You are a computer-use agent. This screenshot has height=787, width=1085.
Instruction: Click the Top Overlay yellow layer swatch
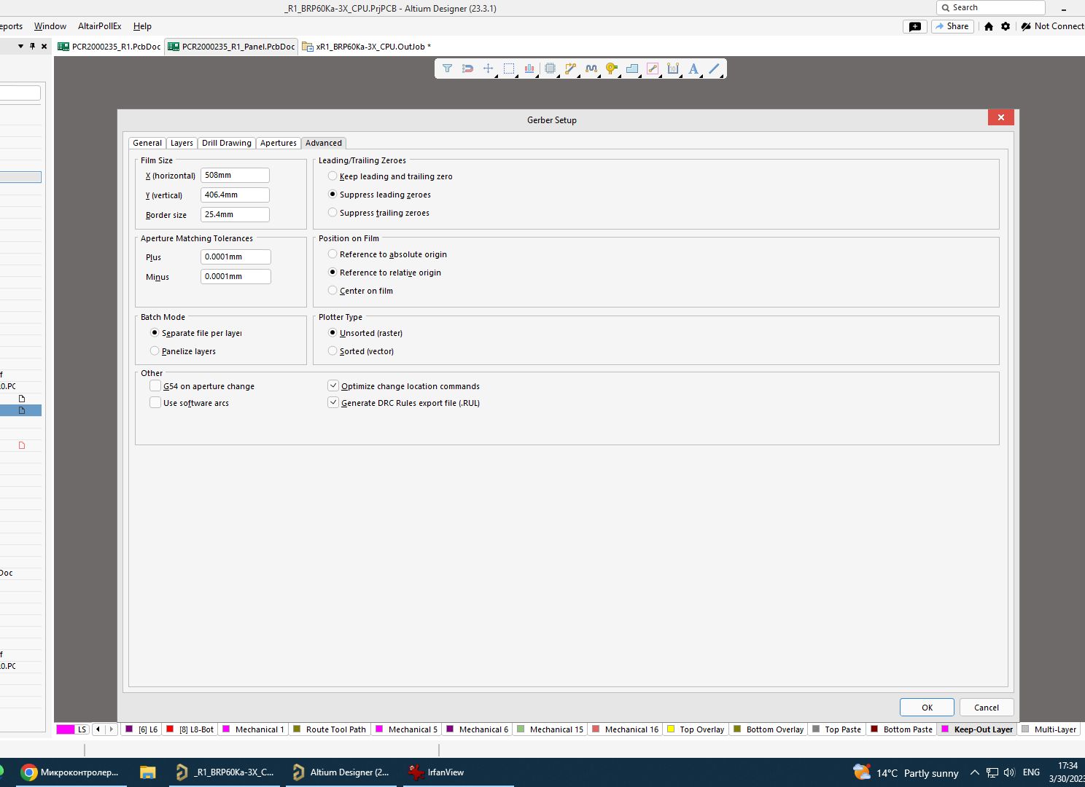point(671,729)
